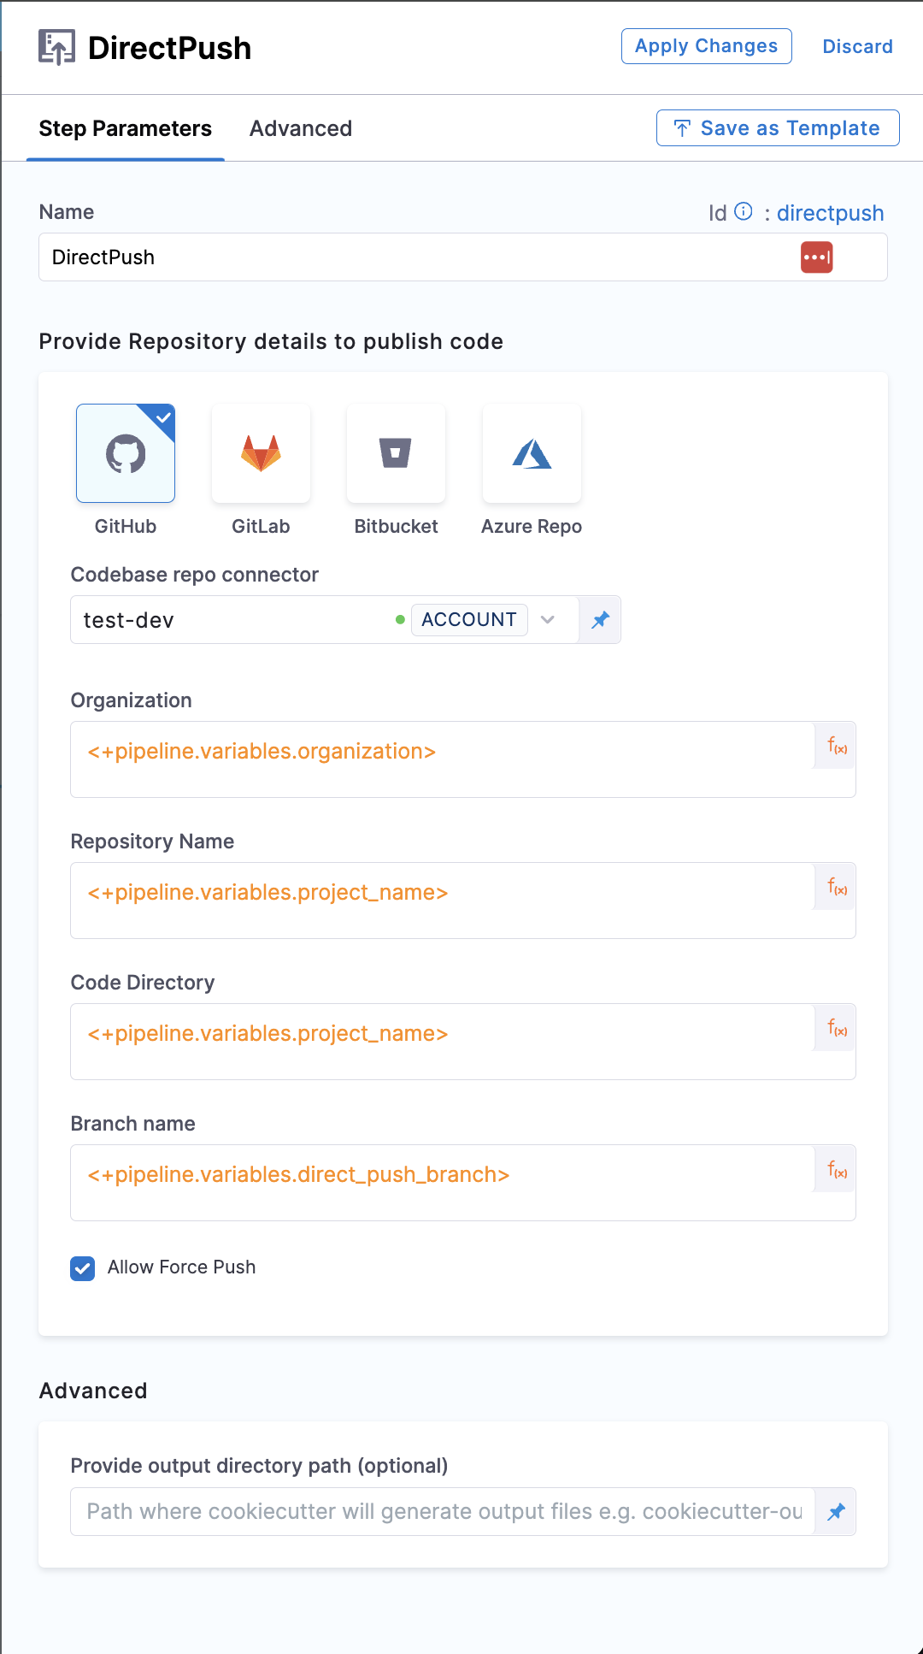Uncheck the Allow Force Push checkbox
The height and width of the screenshot is (1654, 923).
tap(83, 1268)
